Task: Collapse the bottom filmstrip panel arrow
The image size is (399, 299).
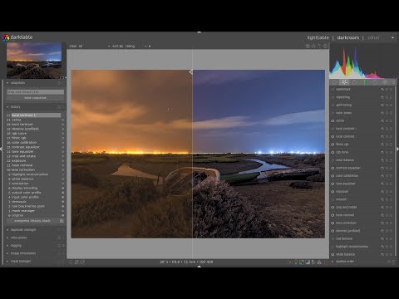Action: [199, 267]
